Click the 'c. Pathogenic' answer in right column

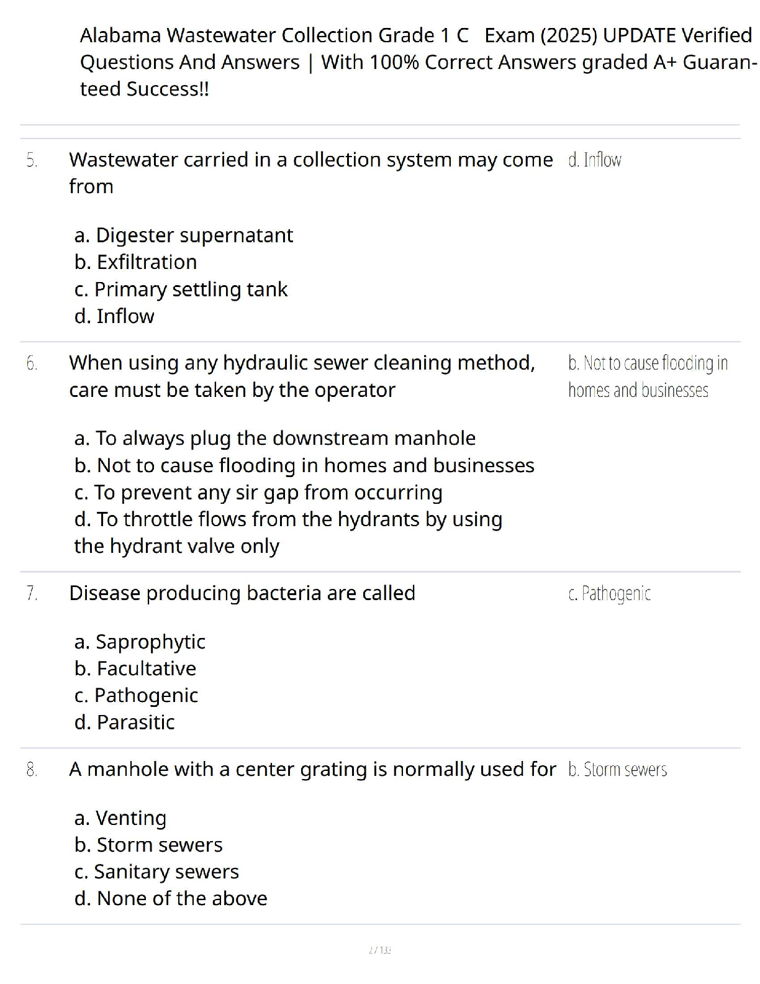click(609, 594)
